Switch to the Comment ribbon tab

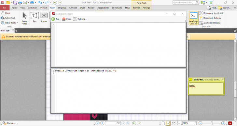(33, 8)
